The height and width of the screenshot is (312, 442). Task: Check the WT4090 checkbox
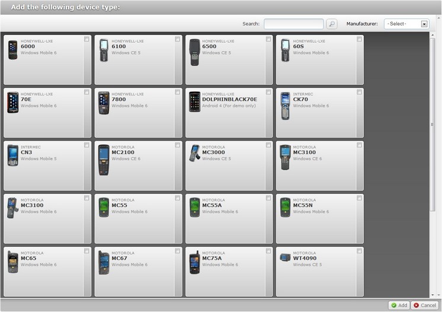359,251
